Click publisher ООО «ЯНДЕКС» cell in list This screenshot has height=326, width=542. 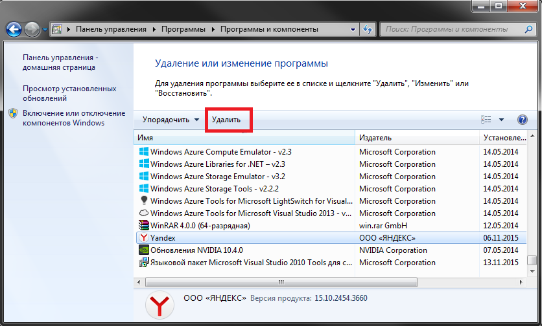387,238
